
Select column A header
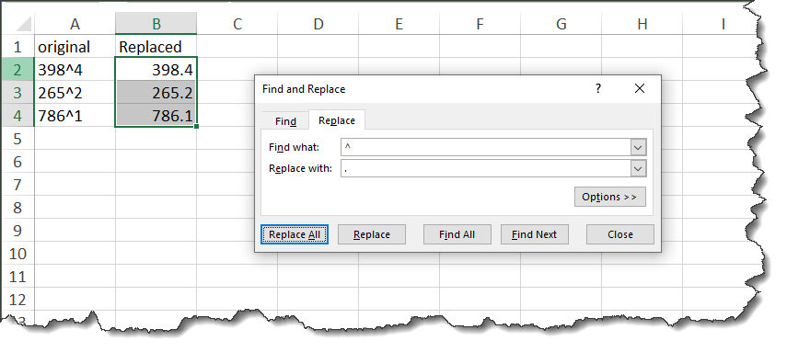pyautogui.click(x=75, y=24)
